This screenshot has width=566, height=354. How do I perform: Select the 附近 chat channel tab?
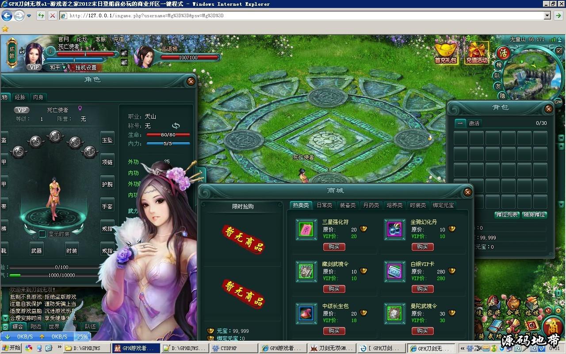36,327
